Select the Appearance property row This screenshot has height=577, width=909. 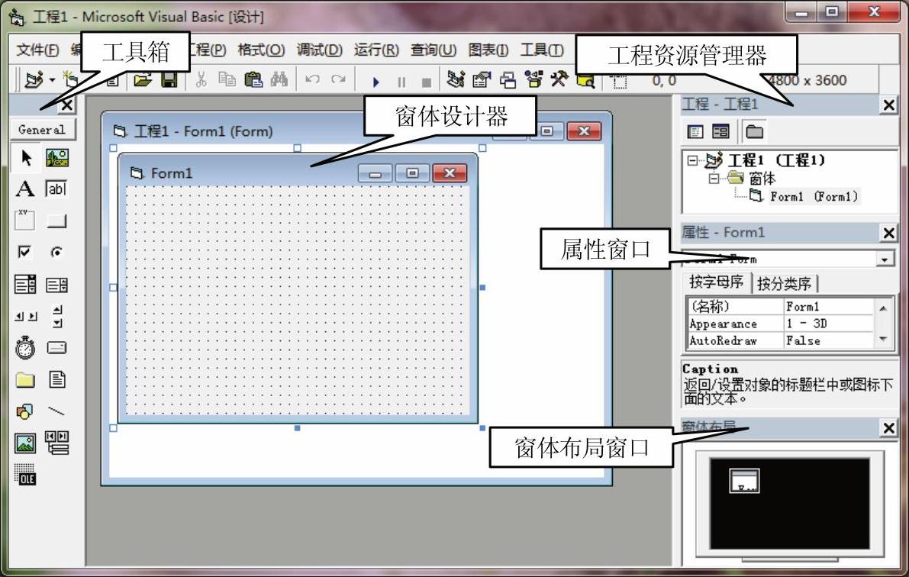point(780,323)
